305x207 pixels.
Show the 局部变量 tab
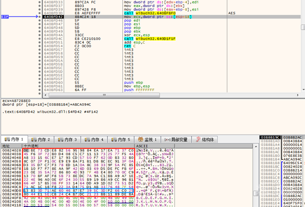pyautogui.click(x=176, y=139)
